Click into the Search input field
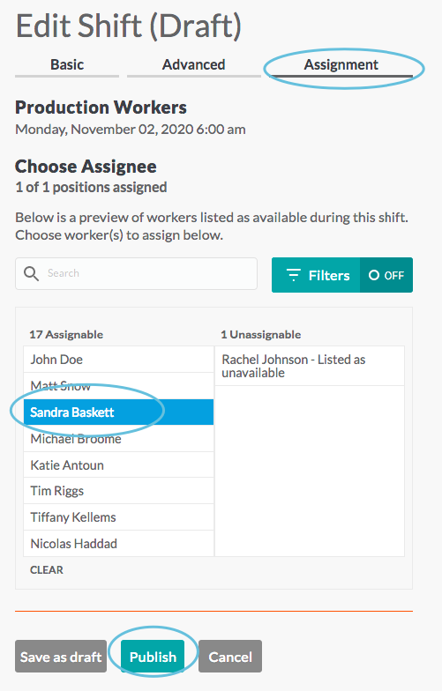This screenshot has width=442, height=691. coord(136,273)
